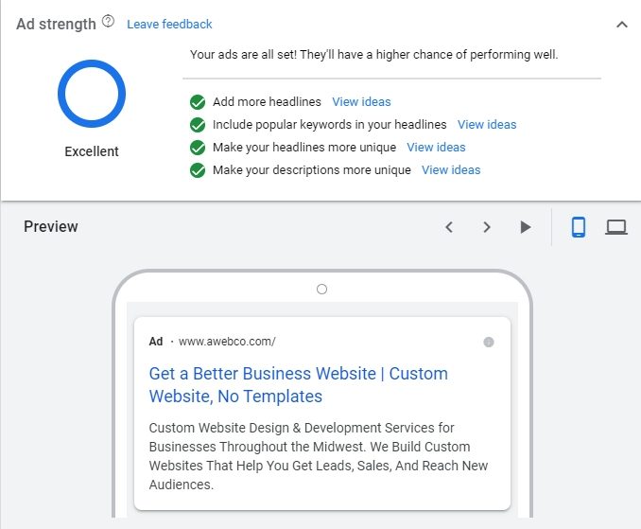The image size is (641, 529).
Task: Switch preview to mobile phone view
Action: coord(578,227)
